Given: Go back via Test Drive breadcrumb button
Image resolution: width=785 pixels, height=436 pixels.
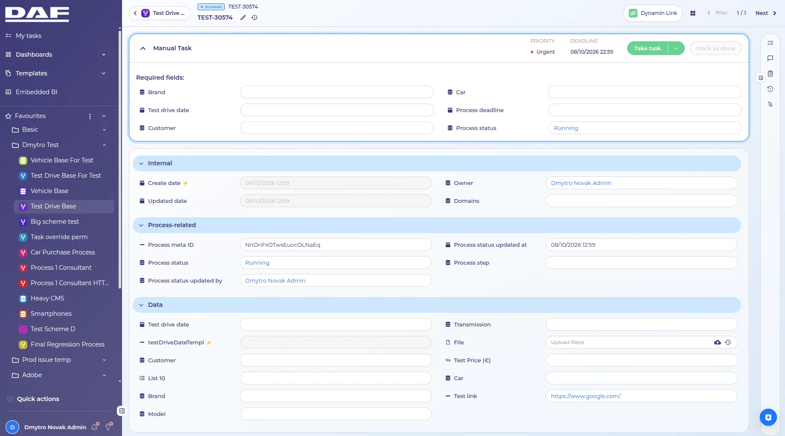Looking at the screenshot, I should [x=160, y=13].
